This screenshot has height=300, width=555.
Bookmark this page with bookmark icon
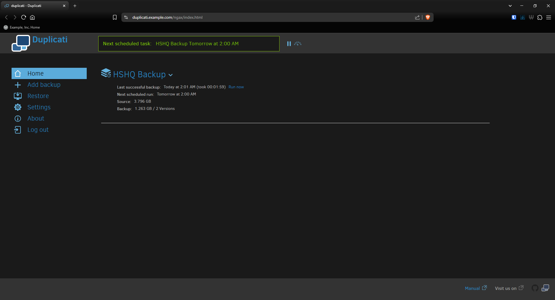[x=115, y=17]
